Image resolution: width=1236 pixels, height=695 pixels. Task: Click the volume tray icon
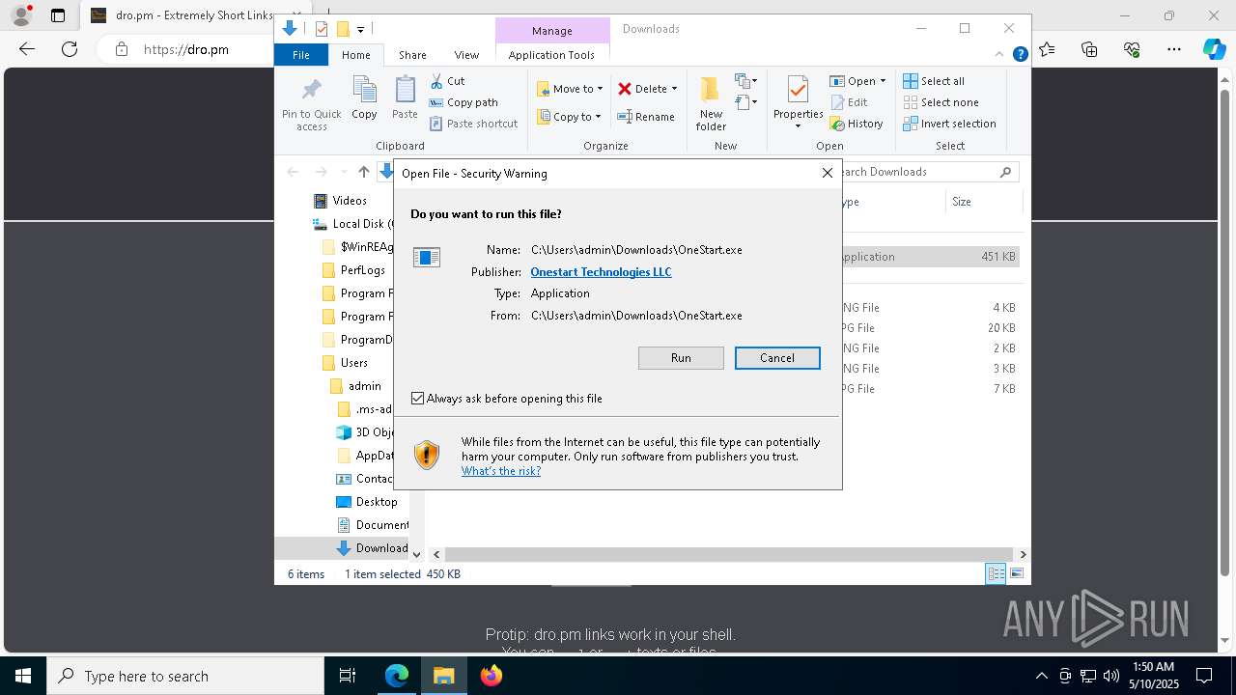(1111, 676)
